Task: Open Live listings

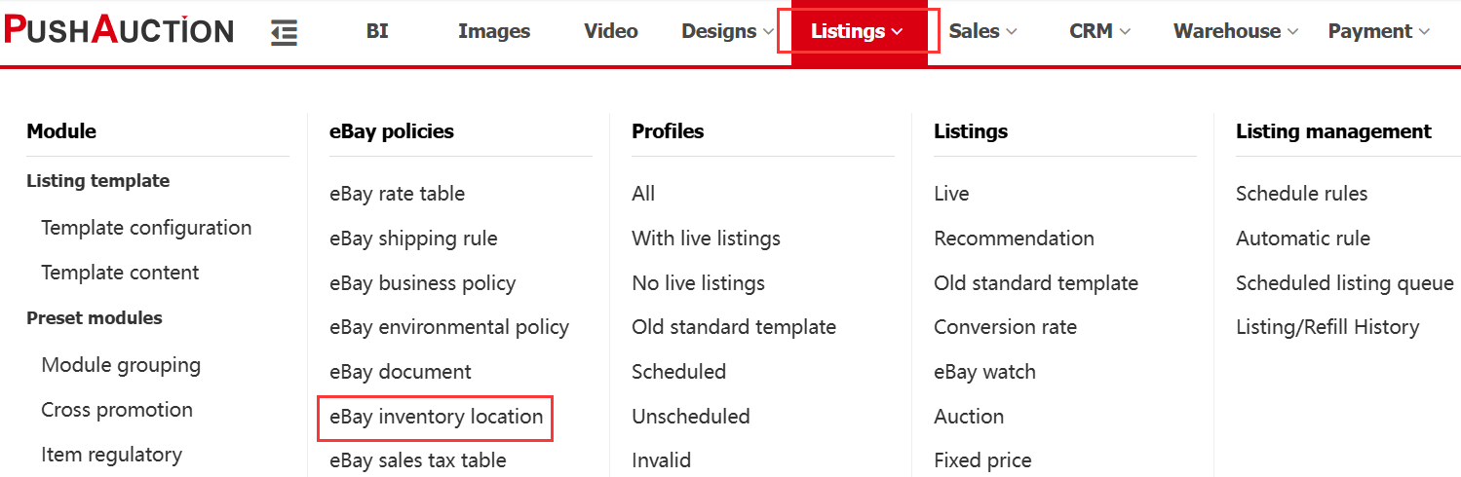Action: click(x=951, y=194)
